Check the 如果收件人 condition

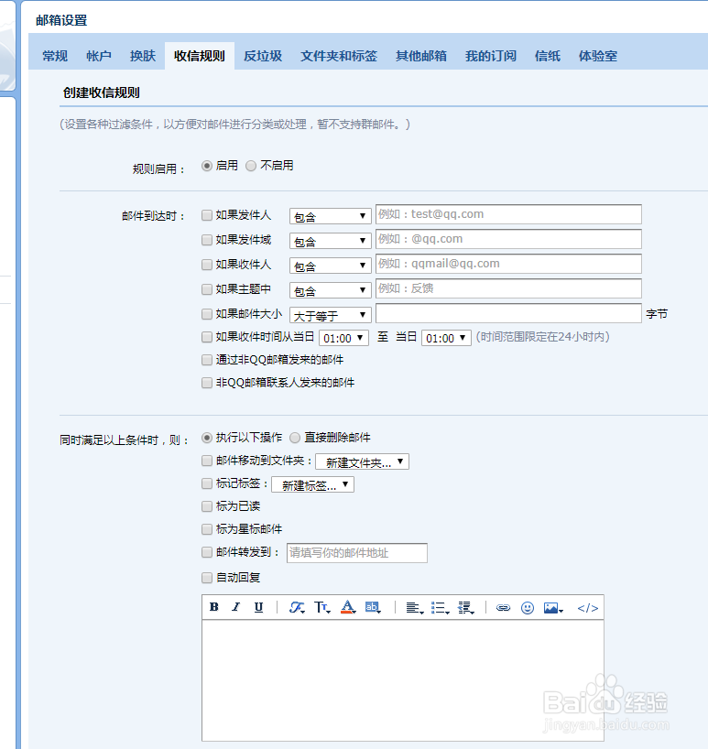207,265
